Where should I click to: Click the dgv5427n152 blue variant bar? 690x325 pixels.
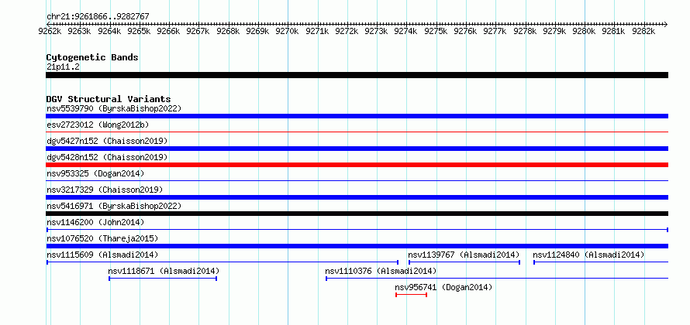tap(357, 149)
